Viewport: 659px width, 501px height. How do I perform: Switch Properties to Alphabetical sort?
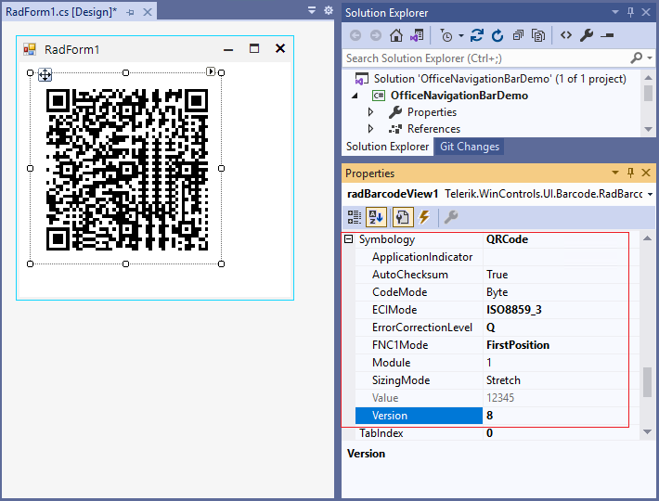[x=376, y=217]
